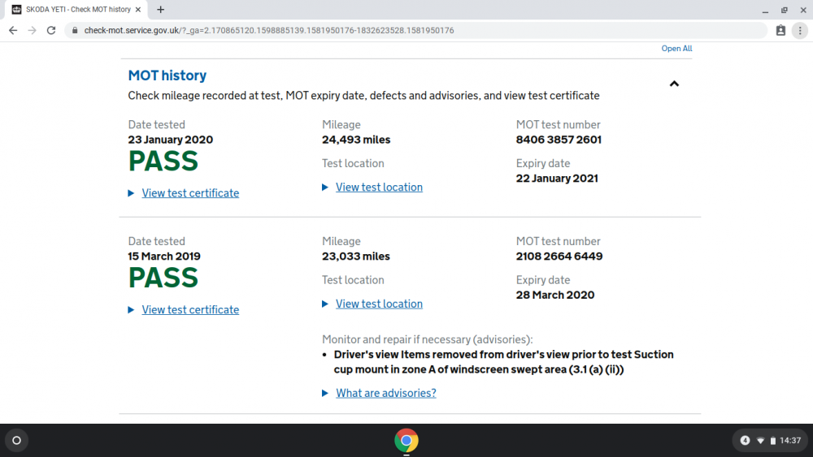Click the Driver's view advisory text
Viewport: 813px width, 457px height.
pos(503,362)
